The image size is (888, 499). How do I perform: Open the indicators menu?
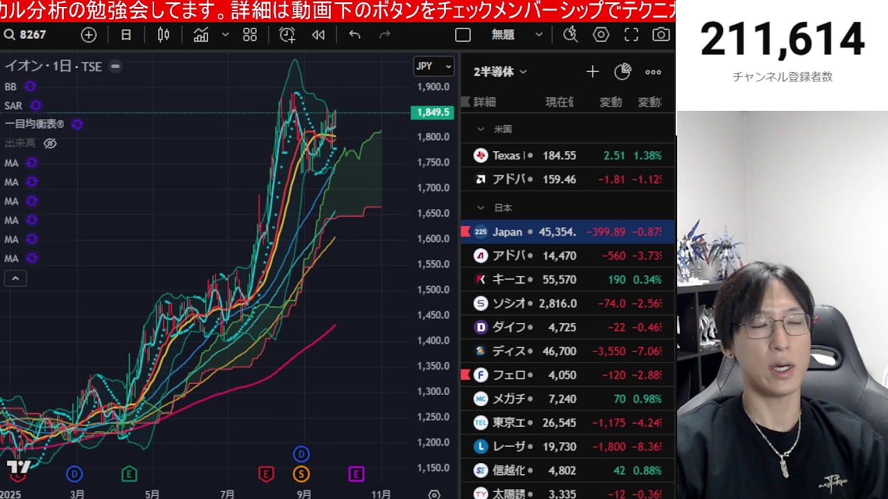pos(201,35)
